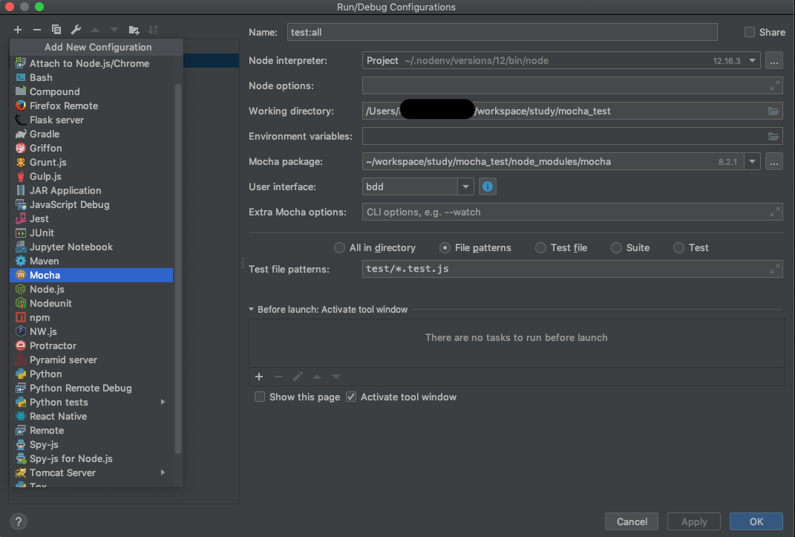The image size is (795, 537).
Task: Select the Test radio button
Action: click(678, 248)
